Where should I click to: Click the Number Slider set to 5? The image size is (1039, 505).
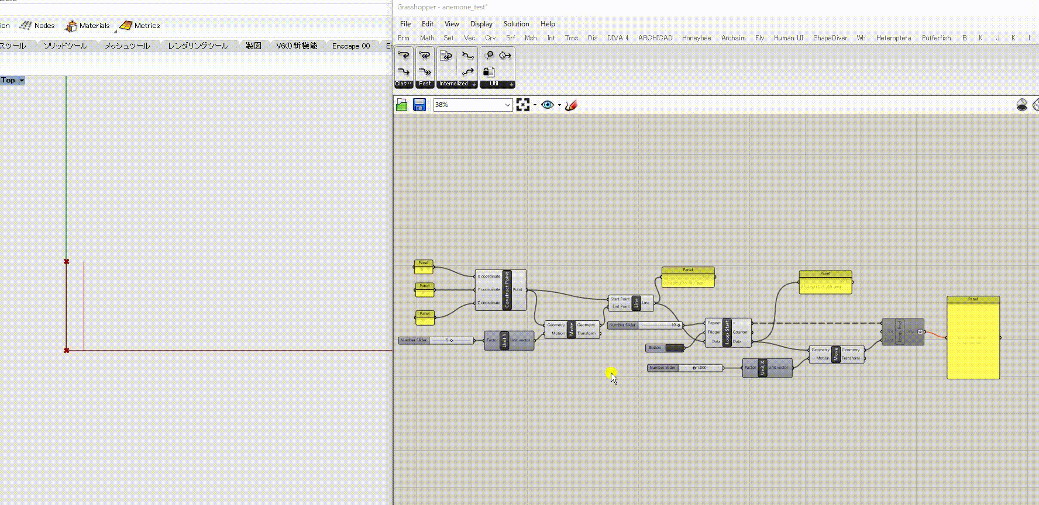(436, 340)
